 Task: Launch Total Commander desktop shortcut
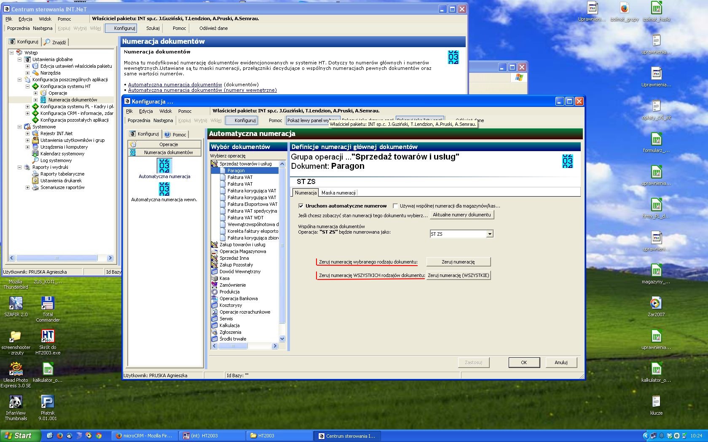(48, 309)
